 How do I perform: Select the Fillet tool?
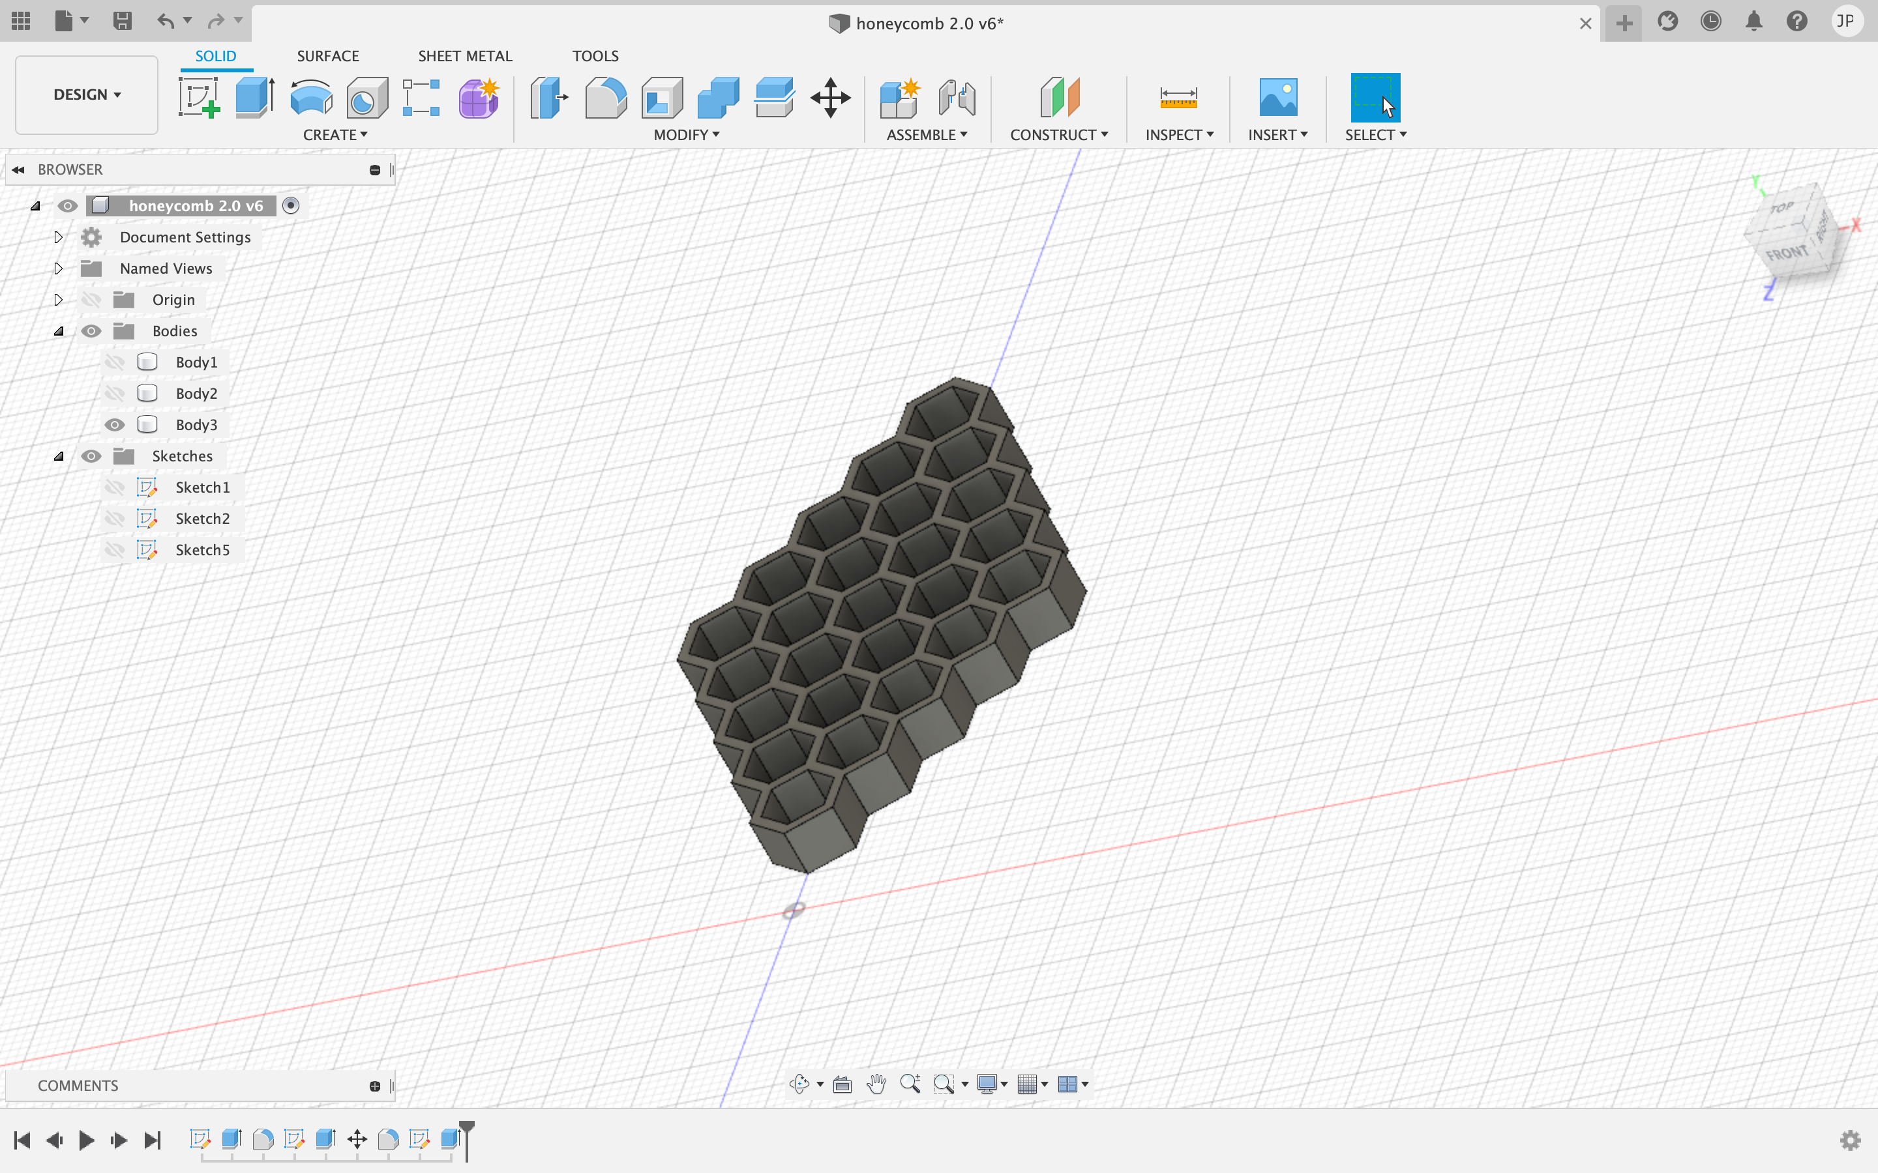click(606, 98)
